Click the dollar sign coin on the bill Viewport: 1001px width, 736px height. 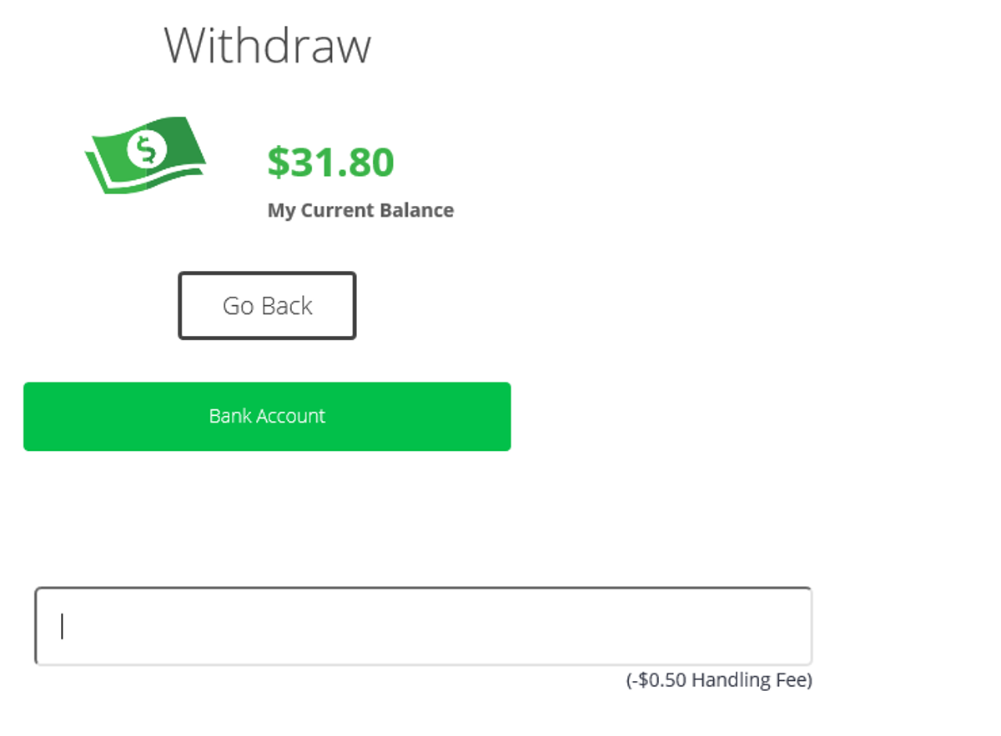point(147,151)
